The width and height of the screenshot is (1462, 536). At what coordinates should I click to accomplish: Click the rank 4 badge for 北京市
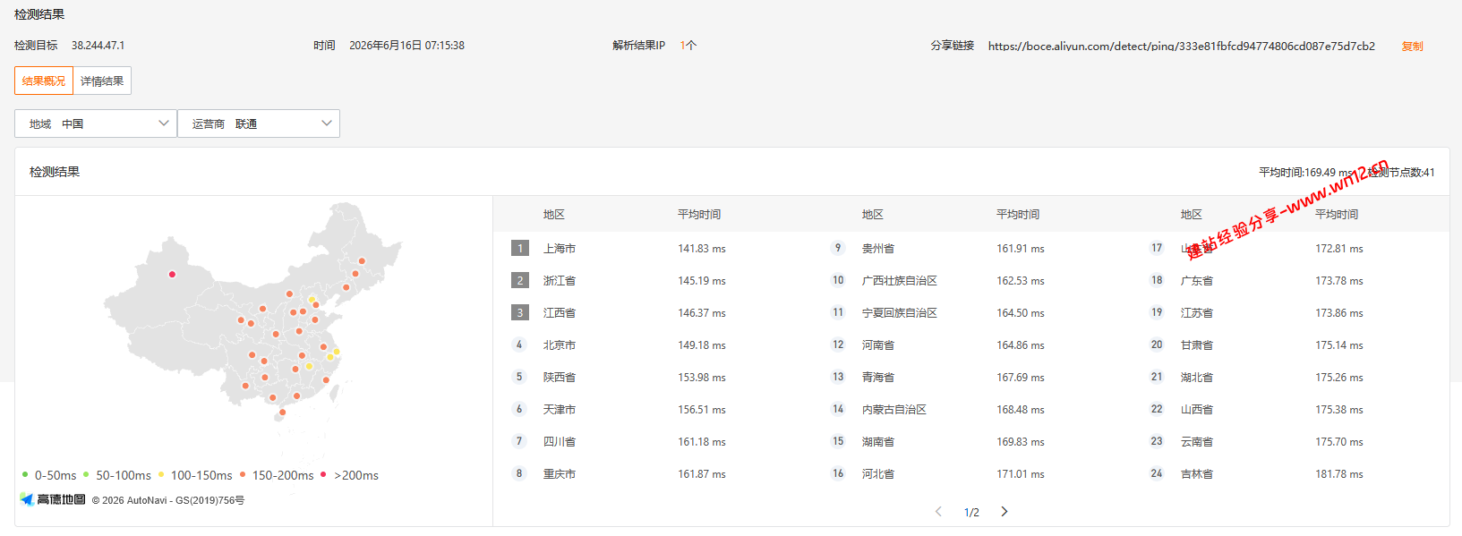pyautogui.click(x=519, y=345)
